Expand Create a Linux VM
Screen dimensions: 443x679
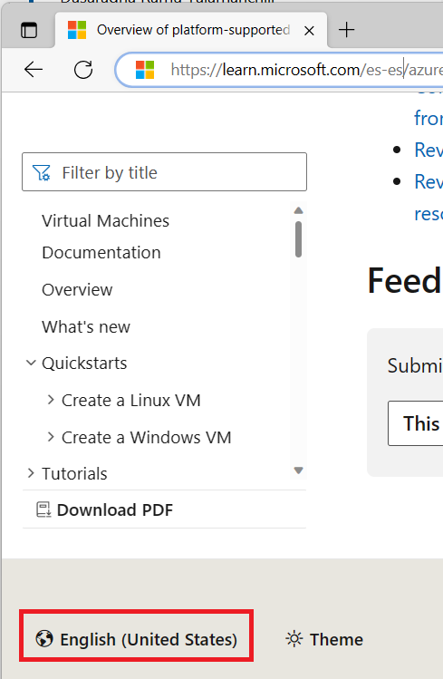tap(51, 400)
